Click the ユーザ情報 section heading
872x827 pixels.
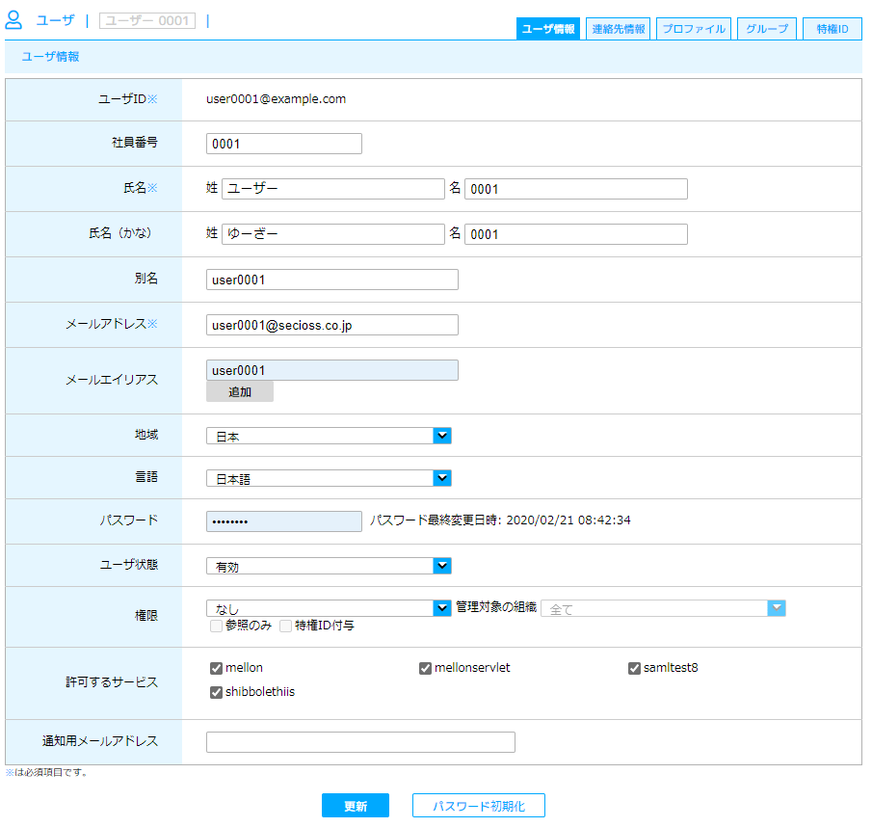(50, 57)
